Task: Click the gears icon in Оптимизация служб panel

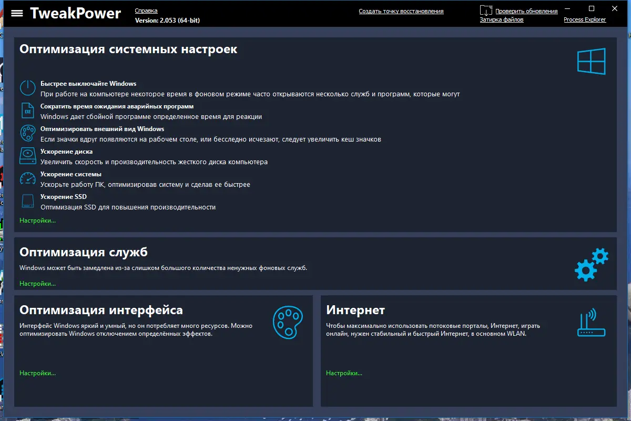Action: (x=591, y=265)
